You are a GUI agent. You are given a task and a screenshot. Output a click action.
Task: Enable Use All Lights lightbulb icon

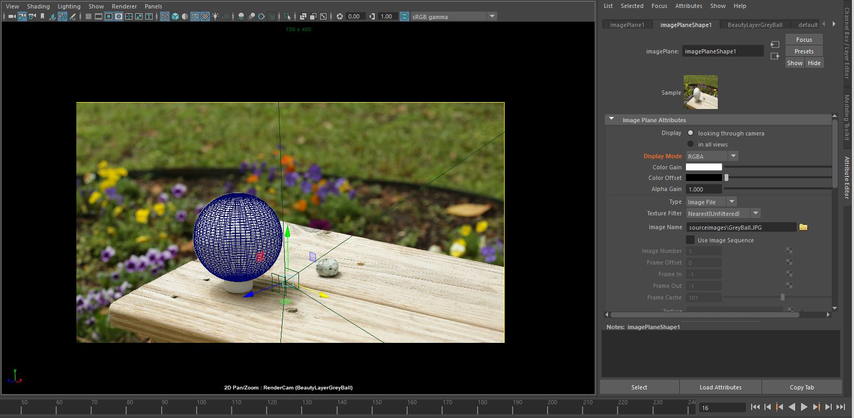pyautogui.click(x=215, y=16)
